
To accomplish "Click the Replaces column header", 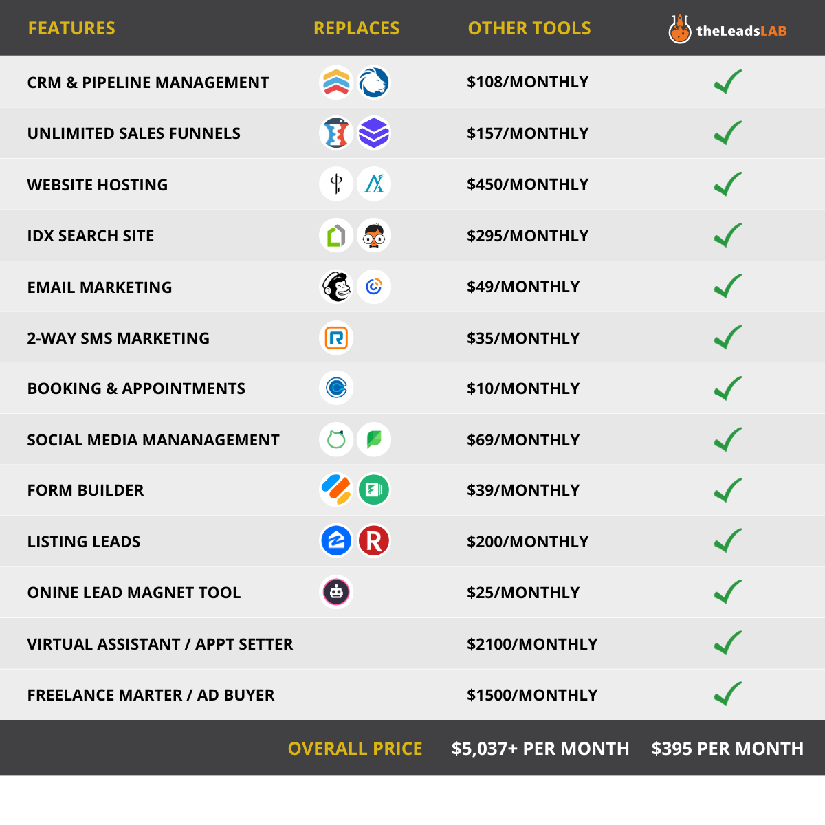I will tap(356, 28).
